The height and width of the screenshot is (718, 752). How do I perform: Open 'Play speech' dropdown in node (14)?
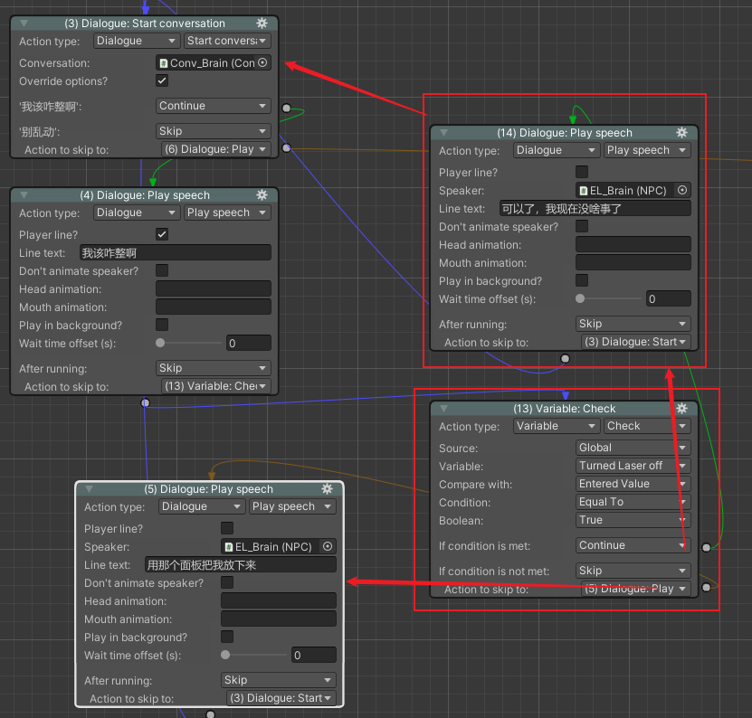coord(647,150)
